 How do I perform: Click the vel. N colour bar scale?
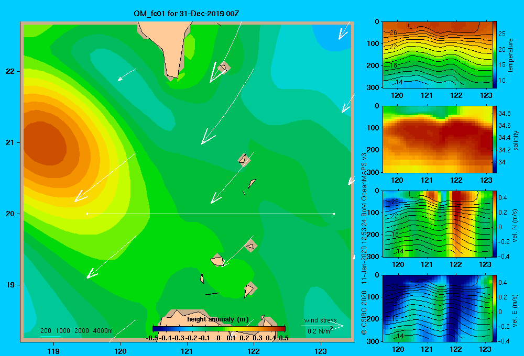pyautogui.click(x=495, y=224)
